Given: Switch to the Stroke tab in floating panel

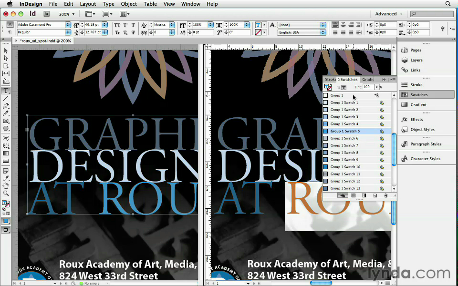Looking at the screenshot, I should pos(330,80).
